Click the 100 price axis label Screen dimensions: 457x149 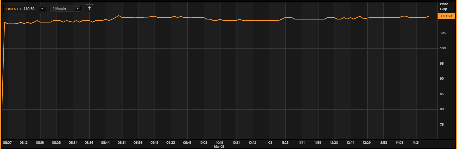pyautogui.click(x=442, y=48)
